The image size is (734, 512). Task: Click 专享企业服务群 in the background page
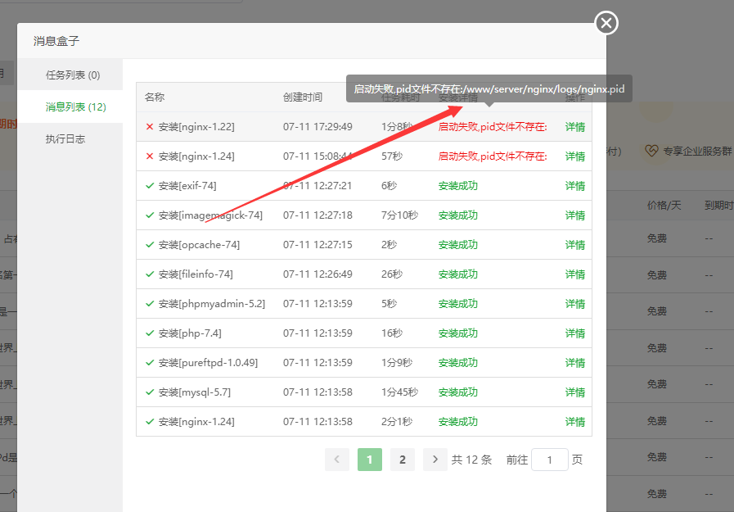[x=697, y=152]
